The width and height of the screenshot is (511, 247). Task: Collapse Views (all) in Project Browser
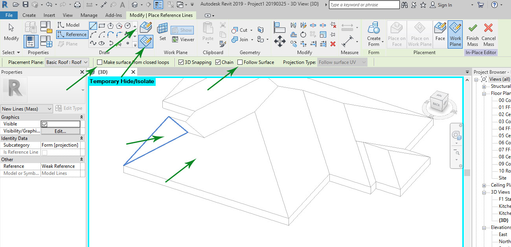tap(476, 79)
